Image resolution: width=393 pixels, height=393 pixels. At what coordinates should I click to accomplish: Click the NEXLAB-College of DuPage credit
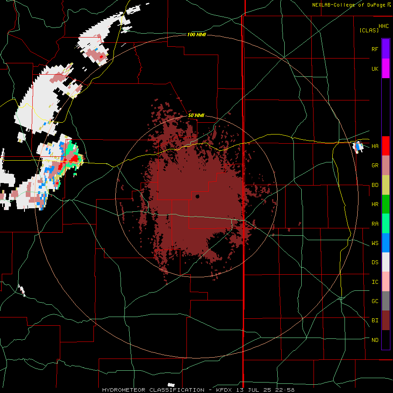[348, 5]
